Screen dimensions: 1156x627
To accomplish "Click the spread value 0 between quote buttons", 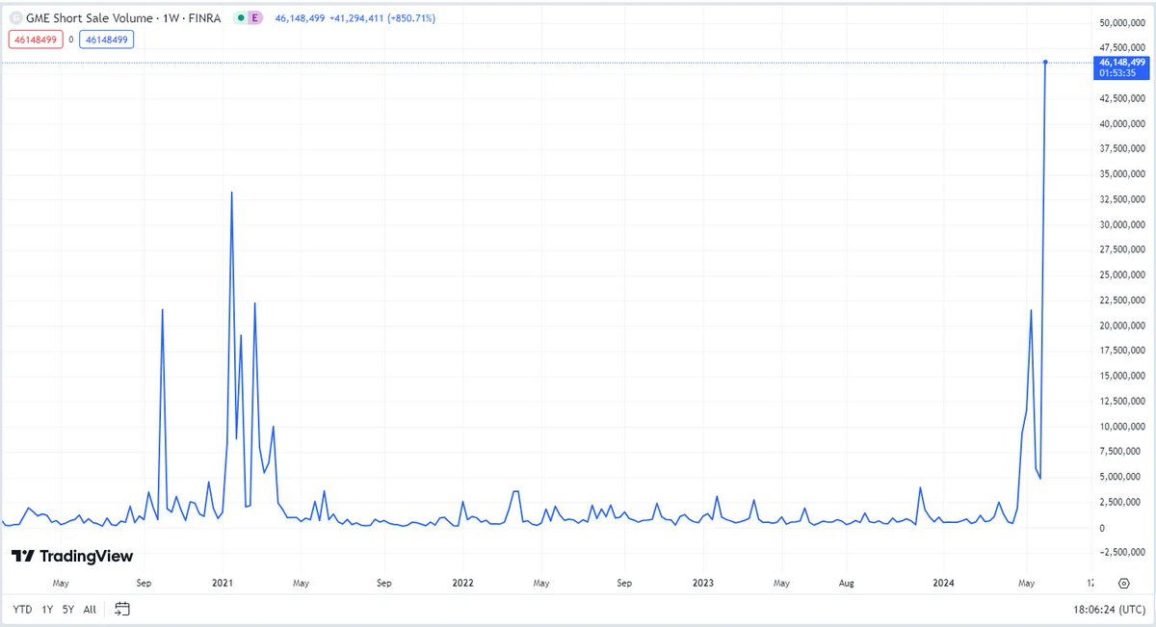I will tap(71, 39).
